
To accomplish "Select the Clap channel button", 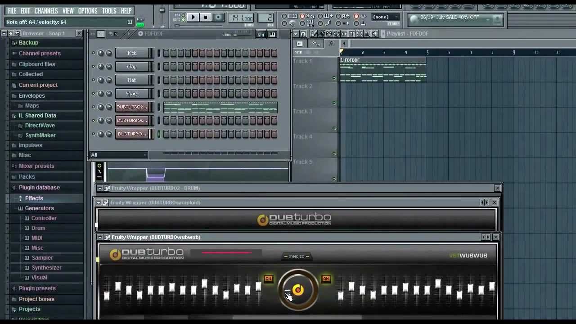I will coord(132,67).
